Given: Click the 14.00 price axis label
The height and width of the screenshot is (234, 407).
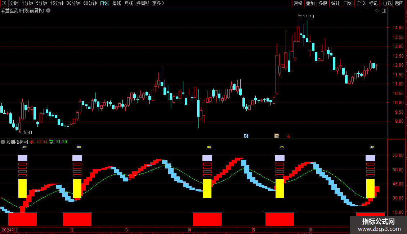Looking at the screenshot, I should click(398, 27).
